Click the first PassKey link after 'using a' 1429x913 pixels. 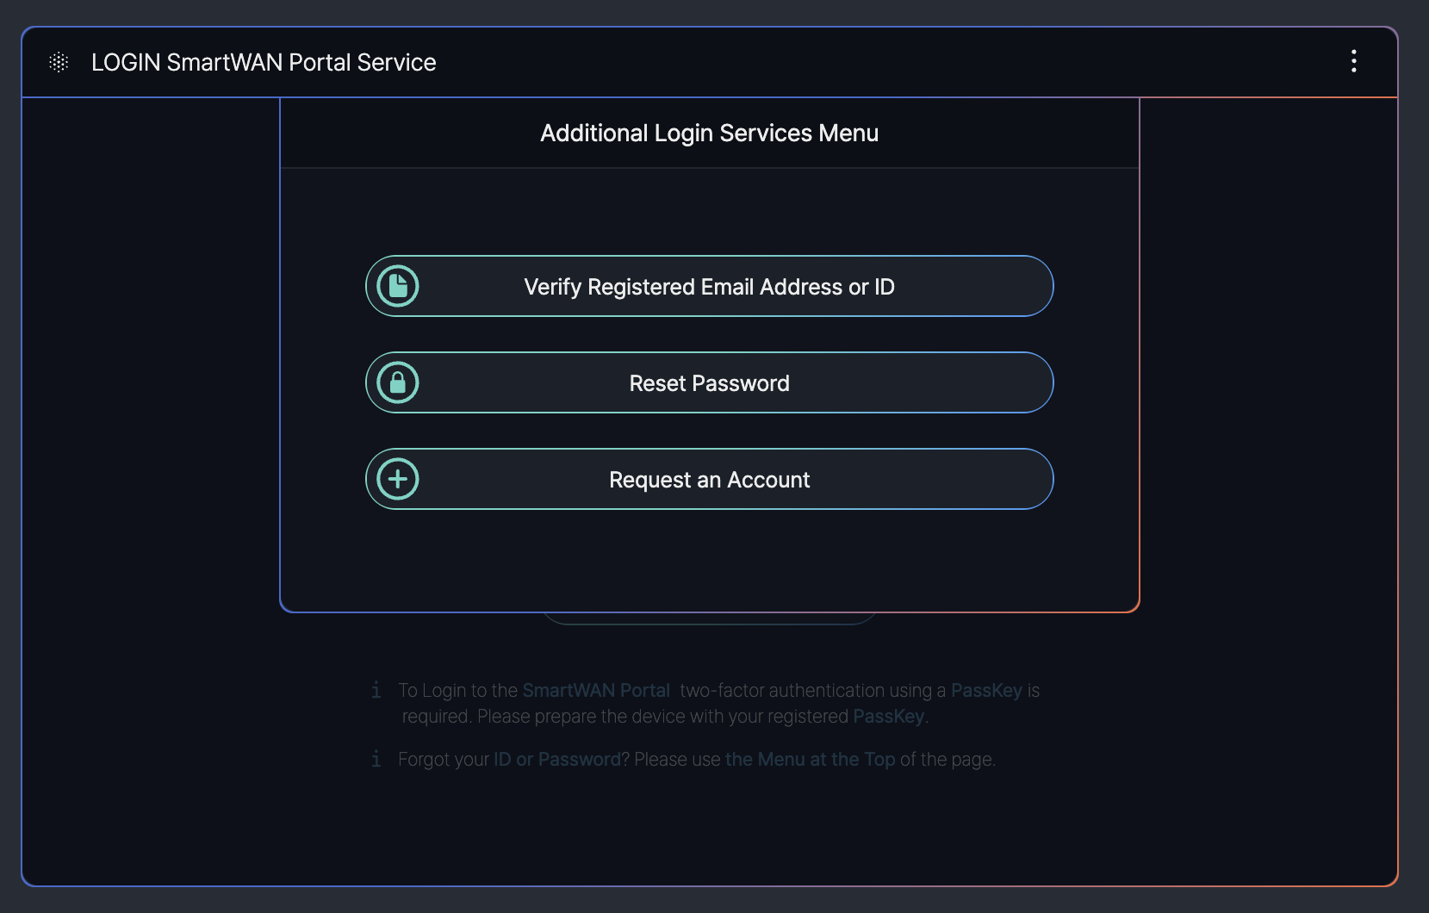coord(986,691)
